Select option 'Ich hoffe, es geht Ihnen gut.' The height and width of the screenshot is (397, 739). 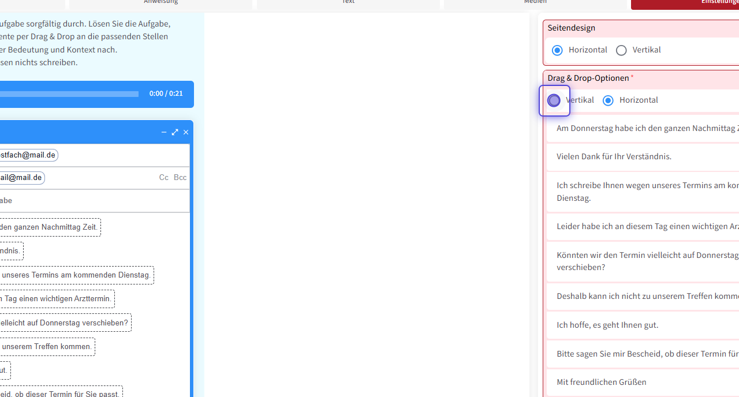pos(607,325)
